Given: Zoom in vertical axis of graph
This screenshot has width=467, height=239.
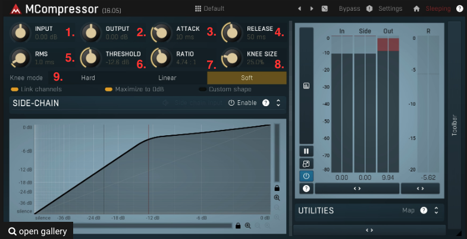Looking at the screenshot, I should click(x=277, y=197).
